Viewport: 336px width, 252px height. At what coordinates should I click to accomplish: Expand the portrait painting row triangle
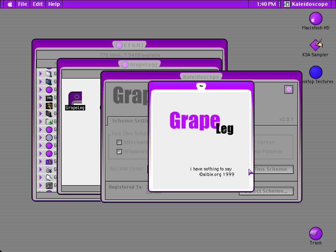point(40,106)
